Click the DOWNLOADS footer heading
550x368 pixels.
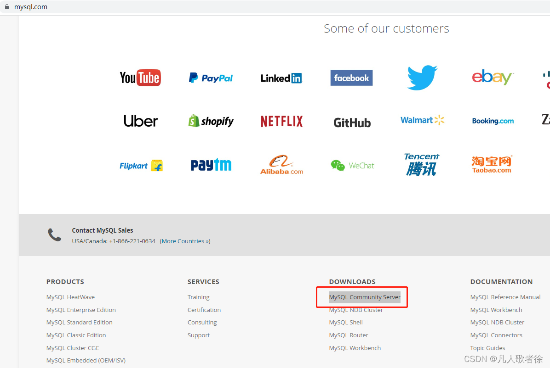pyautogui.click(x=352, y=282)
